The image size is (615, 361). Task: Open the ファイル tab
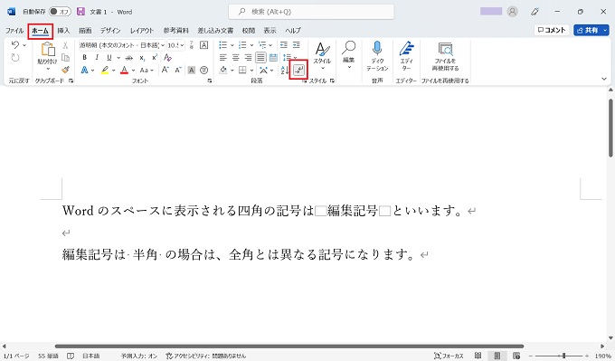tap(14, 30)
